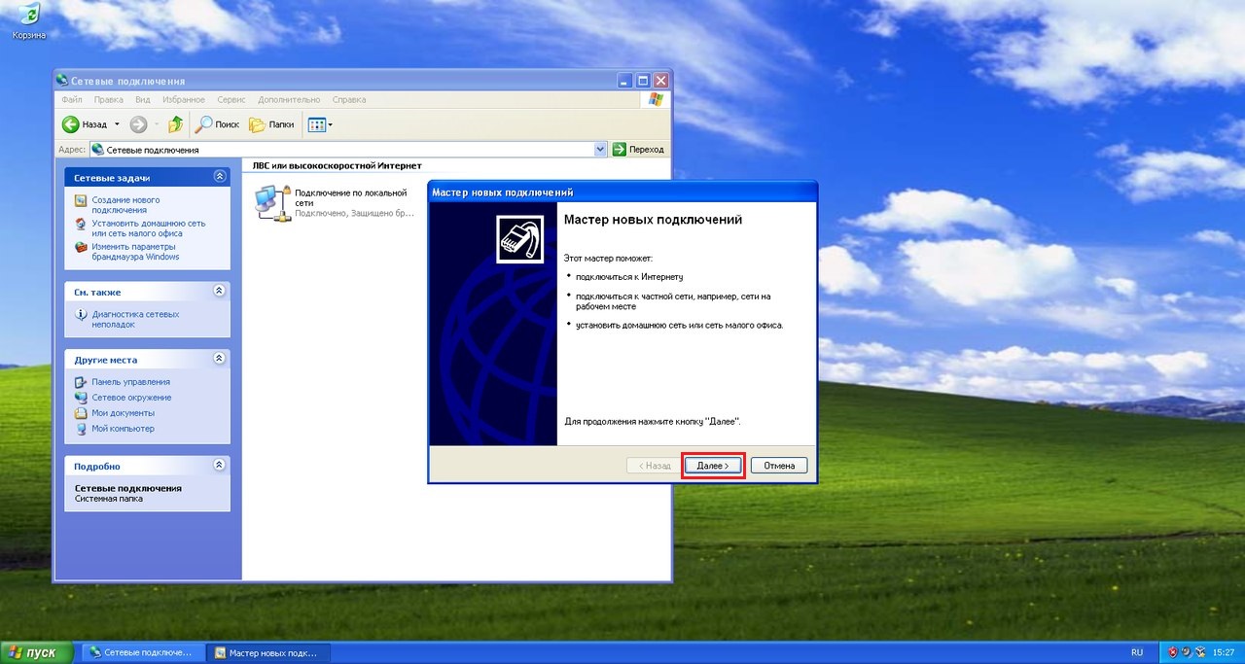Minimize the Сетевые подключения window

click(624, 81)
